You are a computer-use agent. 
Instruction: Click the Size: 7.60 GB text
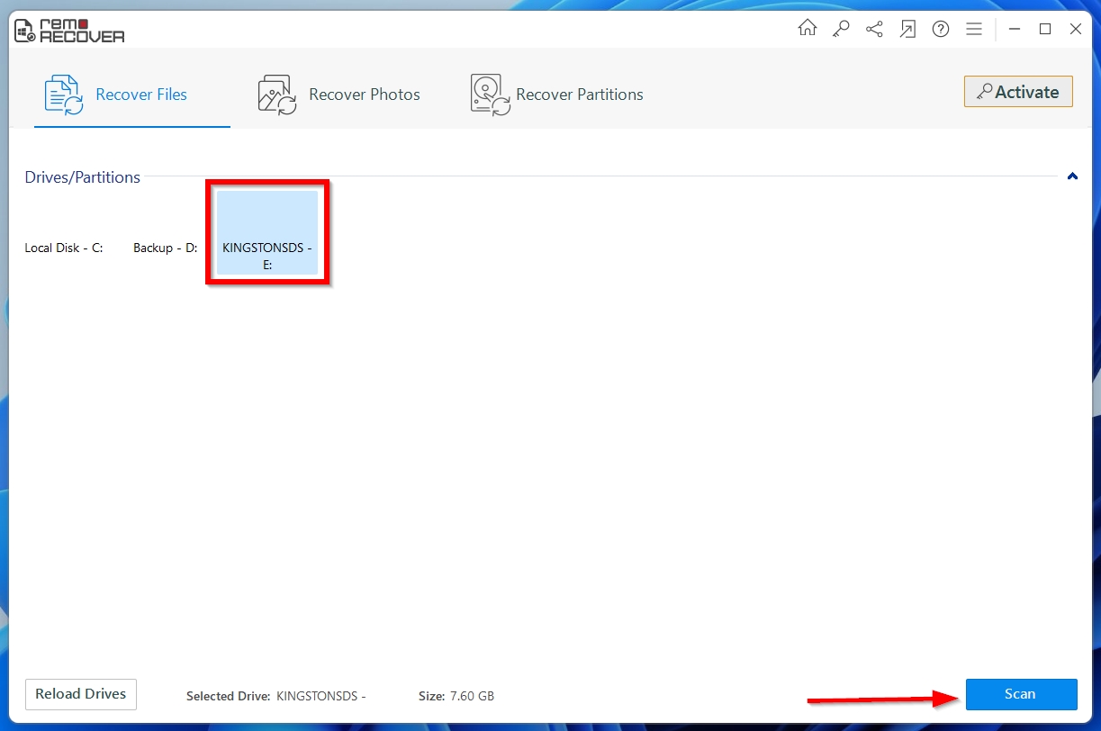456,696
